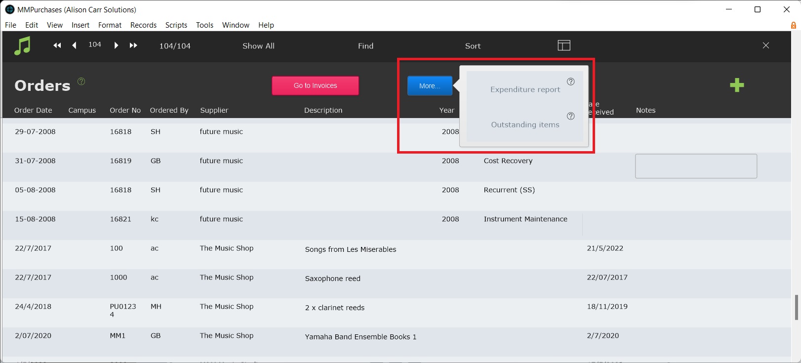The width and height of the screenshot is (801, 363).
Task: Select Expenditure report from popup
Action: pyautogui.click(x=525, y=89)
